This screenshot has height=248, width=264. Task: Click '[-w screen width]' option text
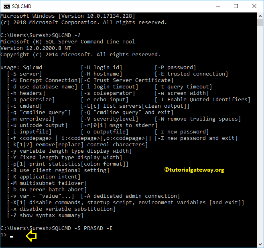click(182, 93)
